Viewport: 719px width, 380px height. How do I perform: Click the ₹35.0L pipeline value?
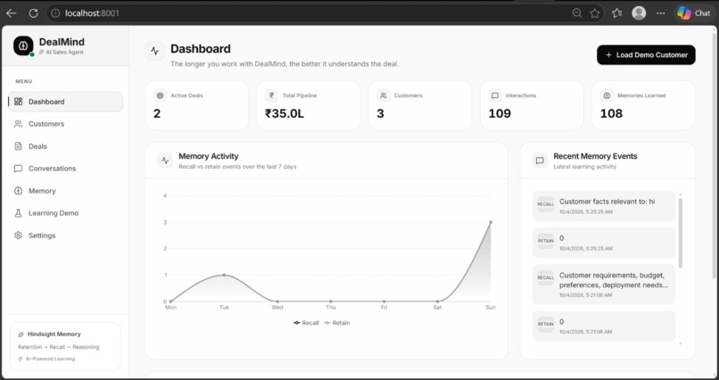(x=285, y=113)
